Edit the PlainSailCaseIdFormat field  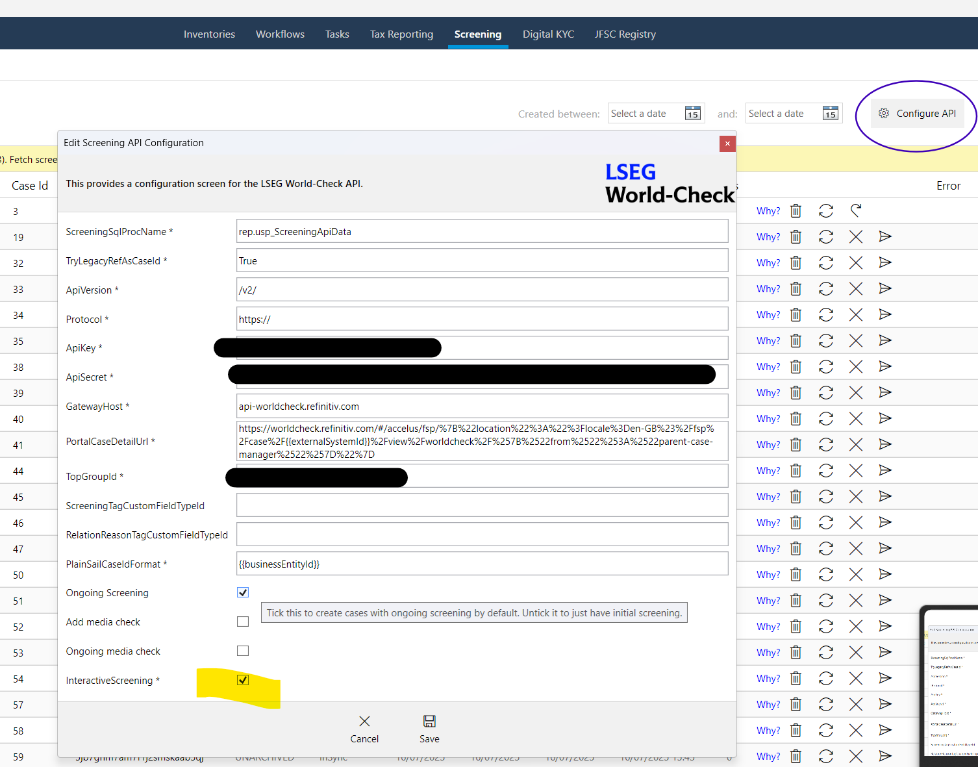[483, 564]
